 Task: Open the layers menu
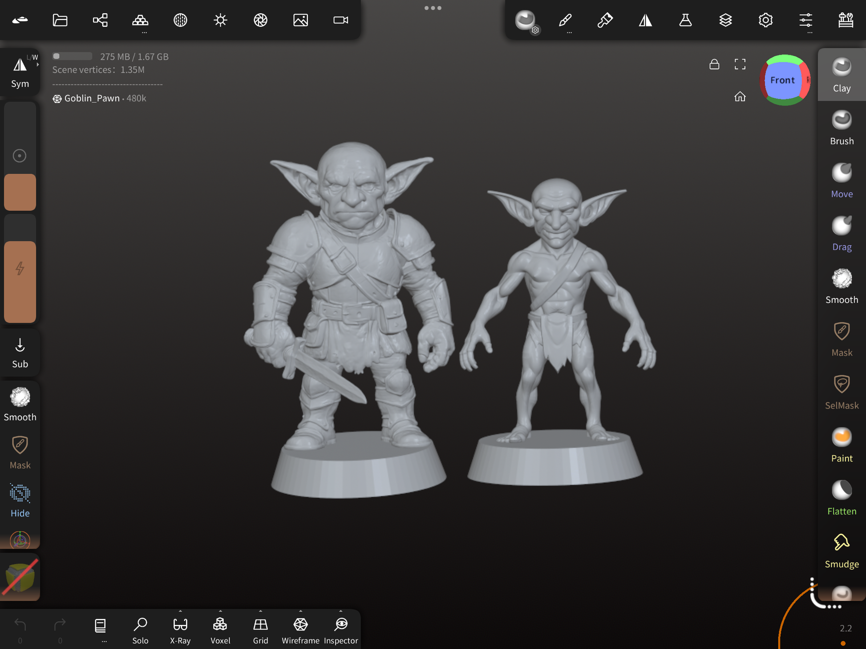[725, 20]
